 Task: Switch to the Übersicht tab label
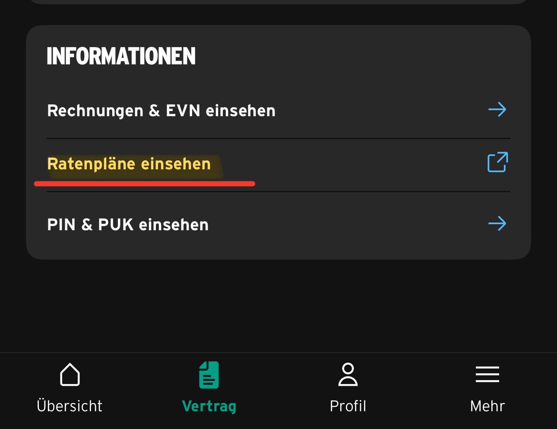point(70,406)
